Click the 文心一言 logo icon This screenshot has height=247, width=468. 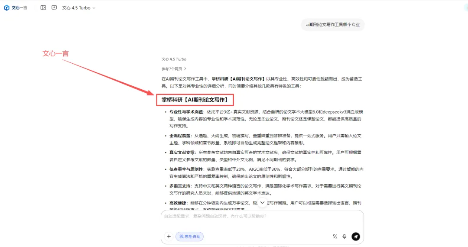coord(6,8)
